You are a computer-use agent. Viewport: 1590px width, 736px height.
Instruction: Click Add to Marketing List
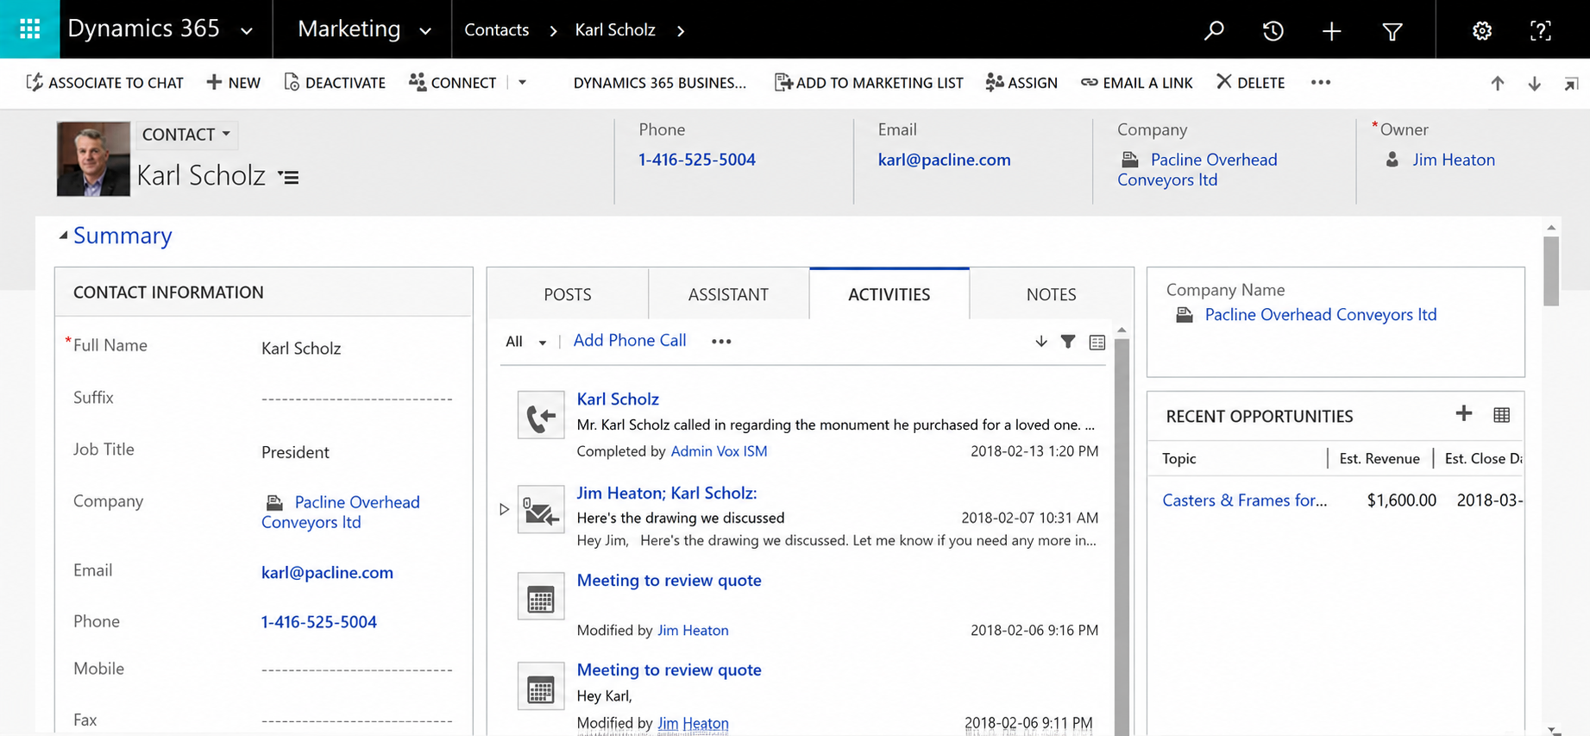(x=869, y=83)
